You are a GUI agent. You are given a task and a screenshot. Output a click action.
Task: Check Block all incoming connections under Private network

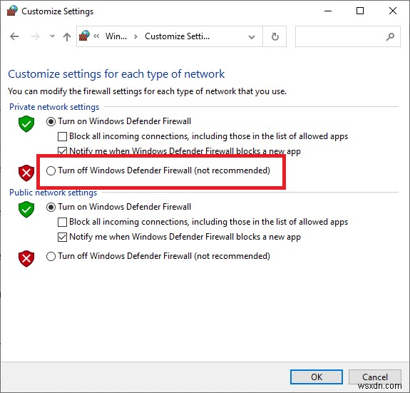(62, 136)
